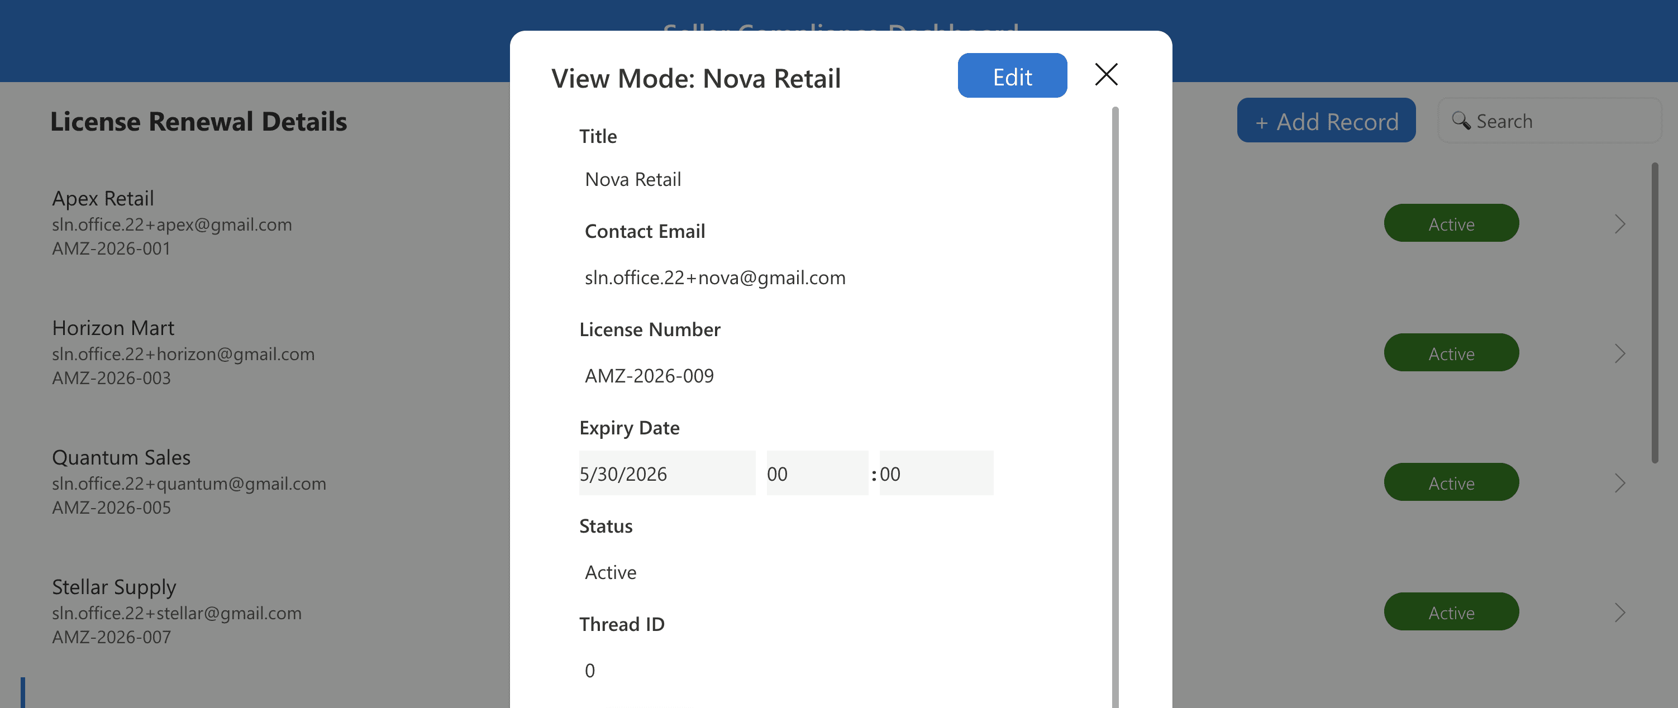Click the record list scrollbar
Viewport: 1678px width, 708px height.
[x=1655, y=313]
